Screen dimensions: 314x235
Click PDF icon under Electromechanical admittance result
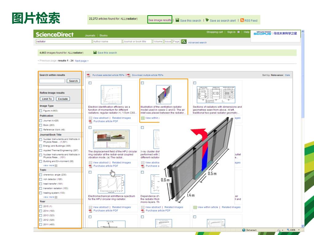pos(90,211)
